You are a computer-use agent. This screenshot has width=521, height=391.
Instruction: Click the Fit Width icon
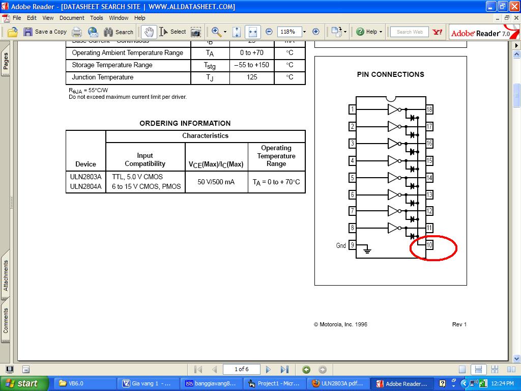pyautogui.click(x=252, y=32)
